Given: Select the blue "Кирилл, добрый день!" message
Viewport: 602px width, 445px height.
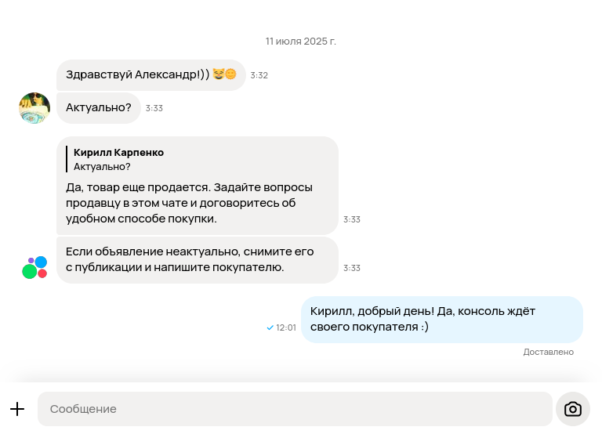Looking at the screenshot, I should tap(441, 320).
